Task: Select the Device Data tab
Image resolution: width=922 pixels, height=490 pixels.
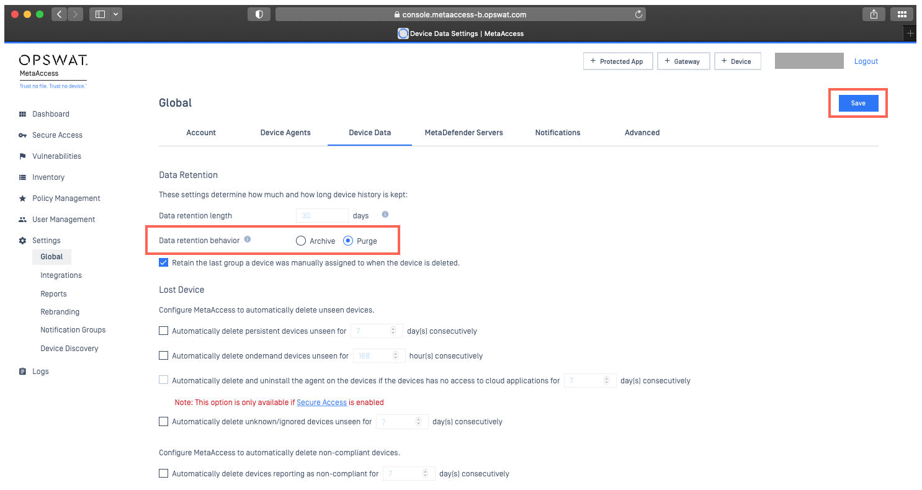Action: coord(370,133)
